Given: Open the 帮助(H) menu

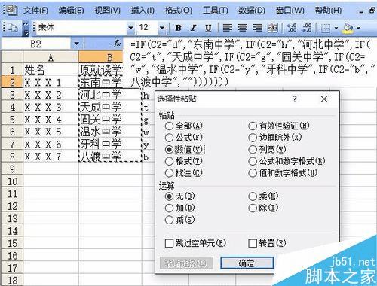Looking at the screenshot, I should (328, 11).
